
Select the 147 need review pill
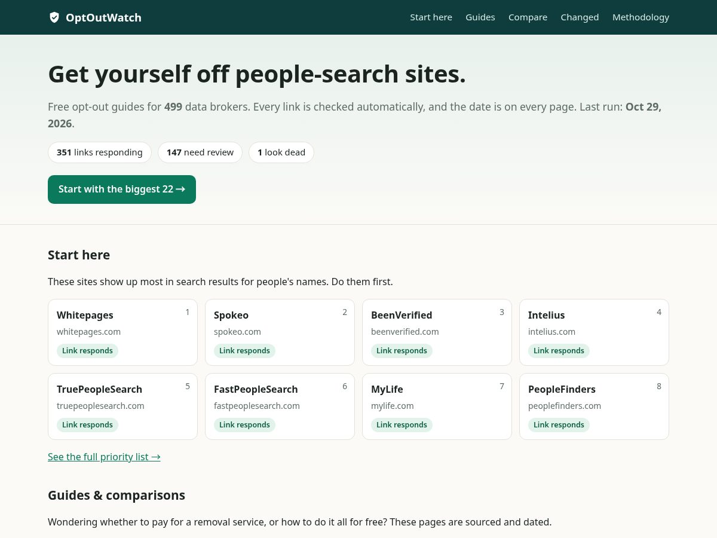[x=200, y=152]
